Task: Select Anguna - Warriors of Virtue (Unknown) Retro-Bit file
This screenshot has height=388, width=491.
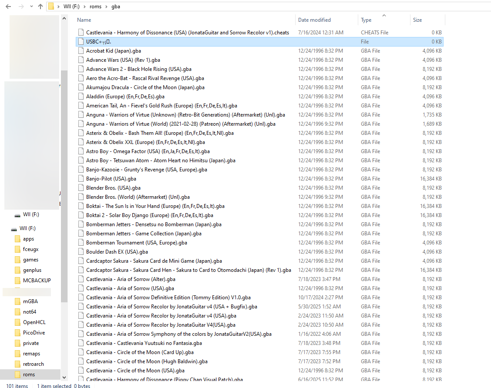Action: tap(185, 115)
